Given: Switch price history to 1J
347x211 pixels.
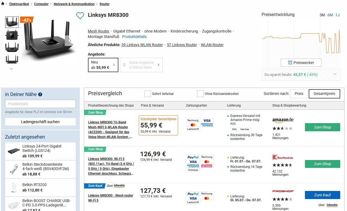Looking at the screenshot, I should 337,15.
